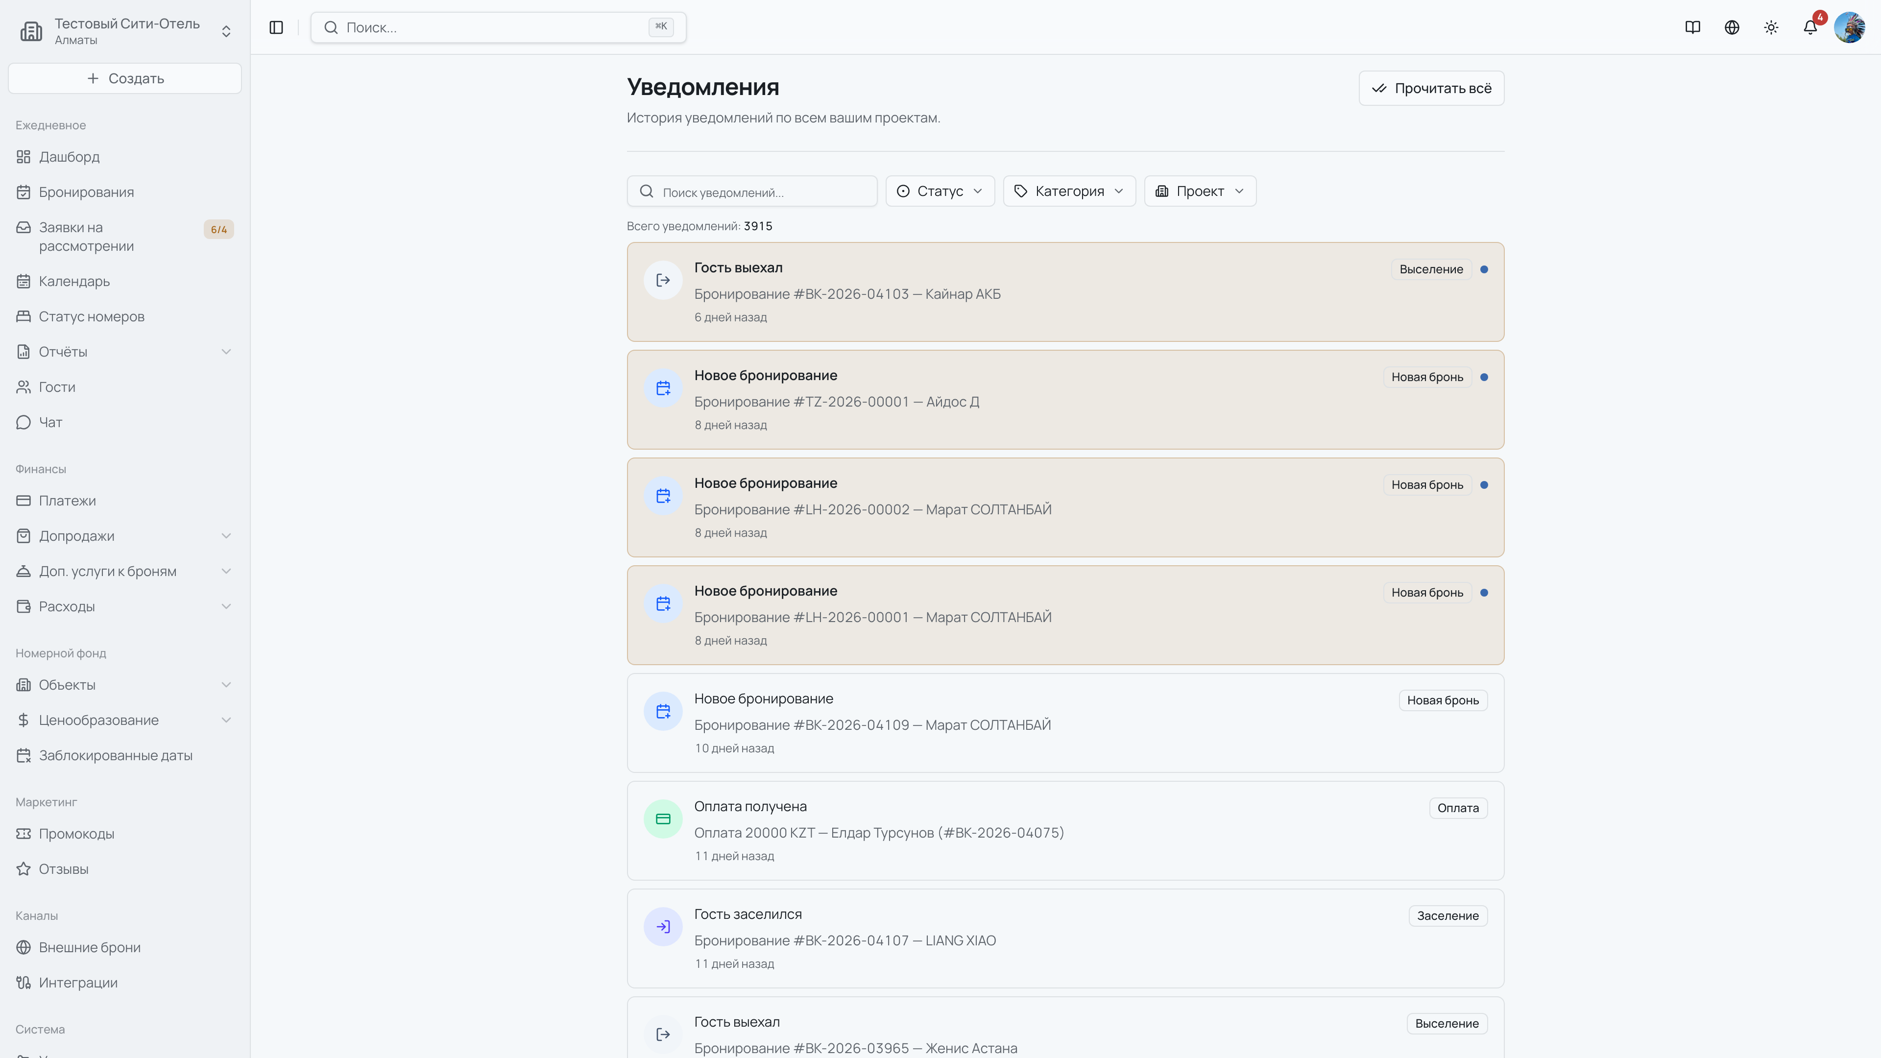Open Бронирования in the sidebar
Image resolution: width=1881 pixels, height=1058 pixels.
pos(125,192)
